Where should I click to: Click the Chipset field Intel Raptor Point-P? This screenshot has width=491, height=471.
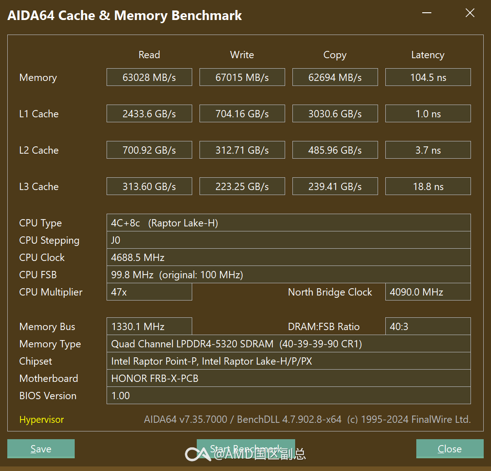click(x=289, y=361)
